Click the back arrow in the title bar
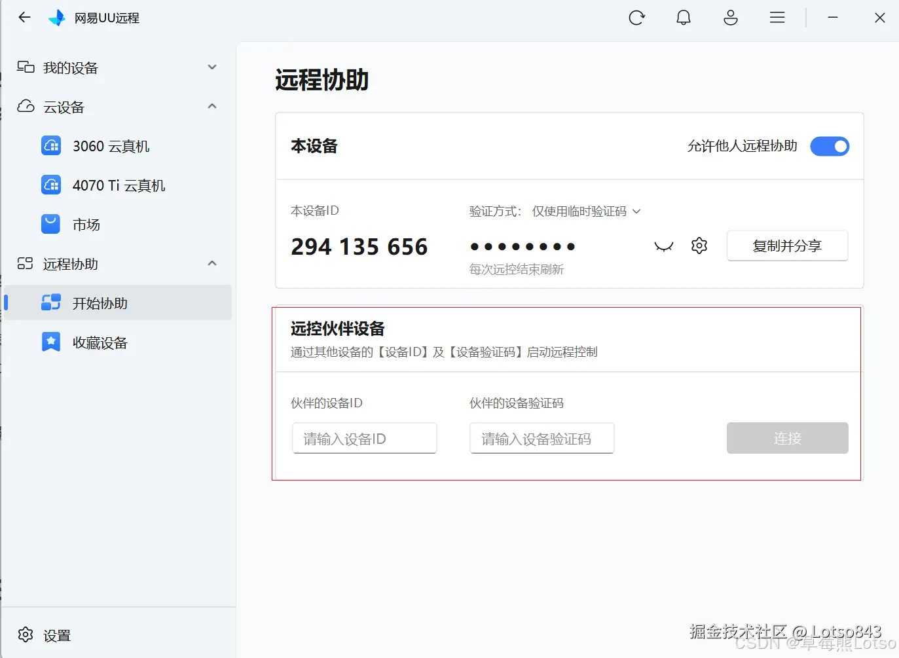 [x=24, y=18]
